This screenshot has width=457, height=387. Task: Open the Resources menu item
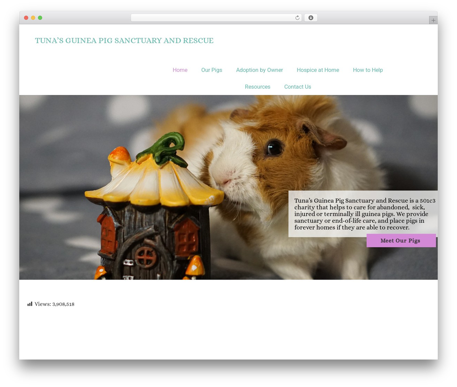[x=257, y=87]
